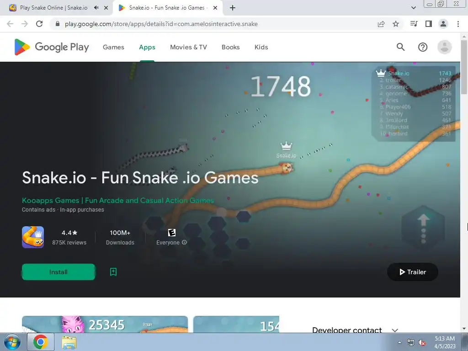Click the Snake.io app title heading
The height and width of the screenshot is (351, 468).
click(140, 178)
